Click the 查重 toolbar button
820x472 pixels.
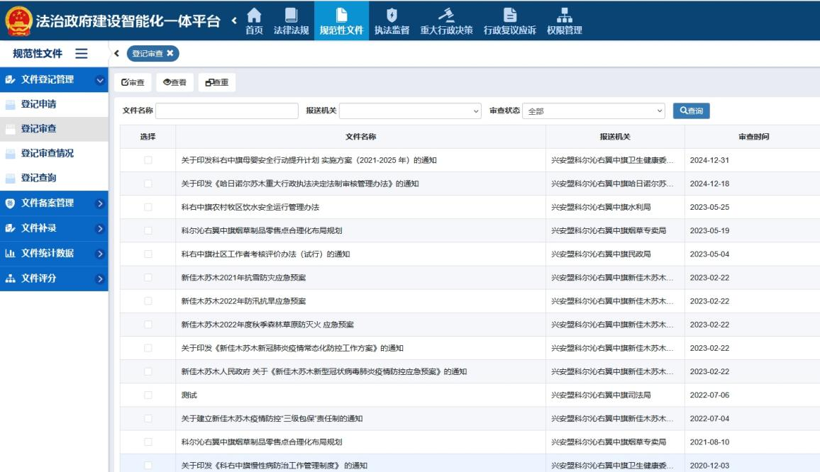217,82
